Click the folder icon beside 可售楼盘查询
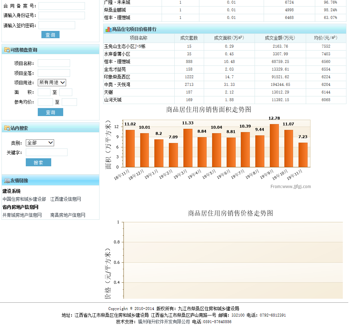Image resolution: width=349 pixels, height=326 pixels. tap(7, 50)
